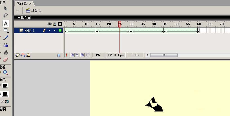The image size is (230, 116).
Task: Click the timeline scrollbar left arrow
Action: [147, 55]
